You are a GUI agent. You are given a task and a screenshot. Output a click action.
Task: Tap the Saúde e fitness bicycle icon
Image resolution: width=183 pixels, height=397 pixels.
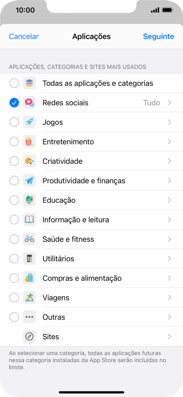click(x=29, y=239)
